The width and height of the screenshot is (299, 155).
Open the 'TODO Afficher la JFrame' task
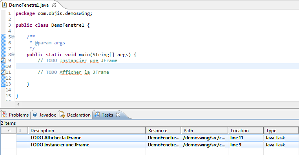pos(56,138)
